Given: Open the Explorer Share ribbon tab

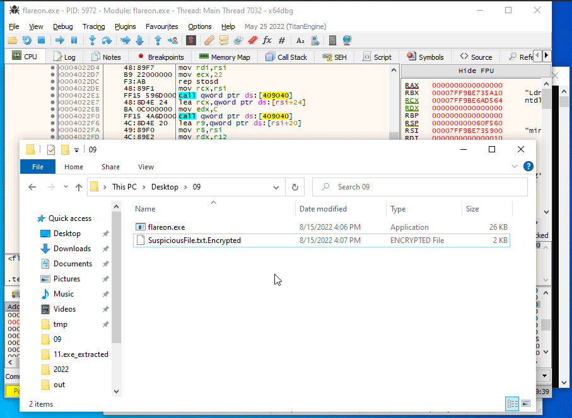Looking at the screenshot, I should [x=110, y=167].
